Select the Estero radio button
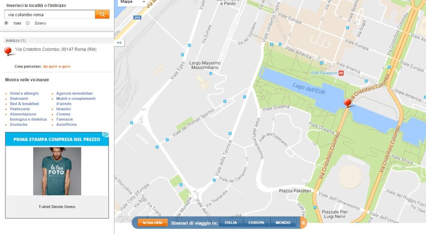 pyautogui.click(x=28, y=23)
